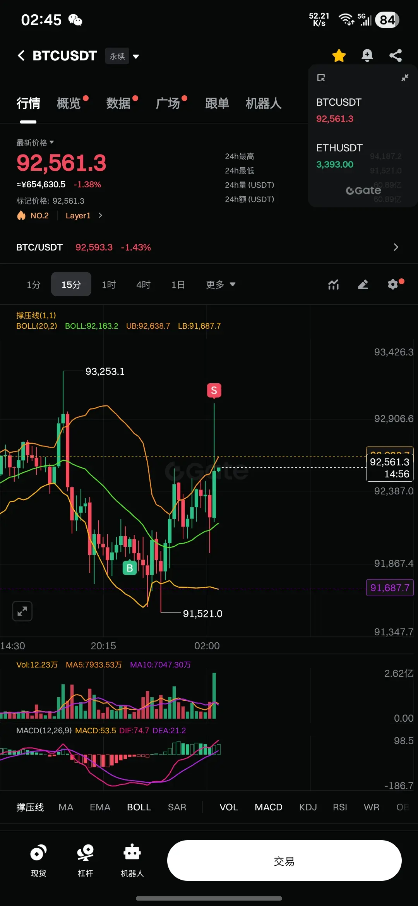418x906 pixels.
Task: Tap the battery indicator showing 84
Action: click(x=387, y=20)
